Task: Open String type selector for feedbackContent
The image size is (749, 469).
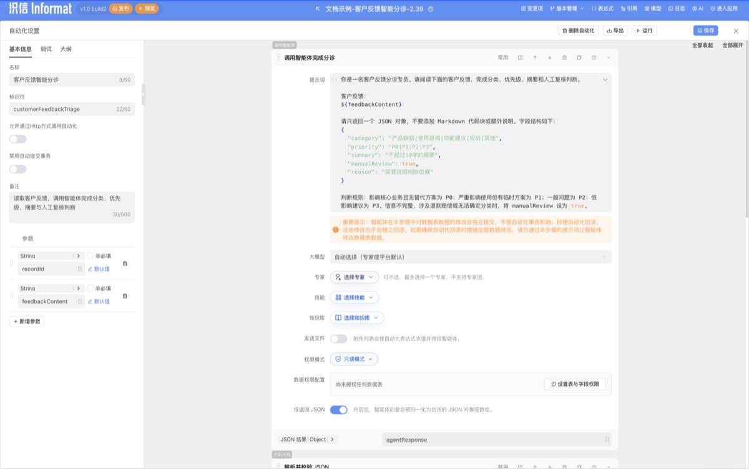Action: click(50, 288)
